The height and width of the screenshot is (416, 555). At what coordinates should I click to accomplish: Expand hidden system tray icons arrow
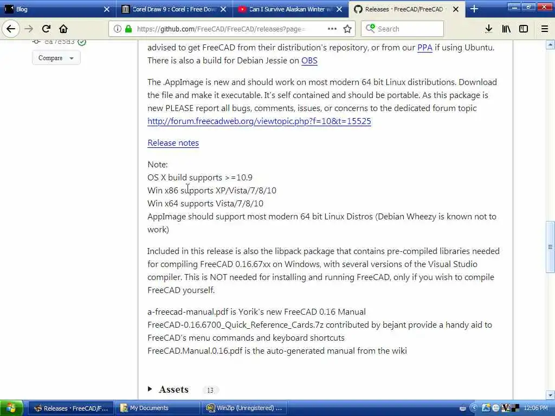coord(474,408)
